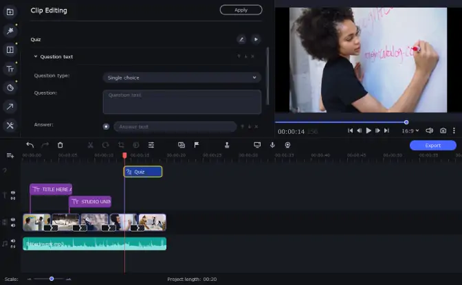
Task: Click Apply in Clip Editing
Action: pos(241,10)
